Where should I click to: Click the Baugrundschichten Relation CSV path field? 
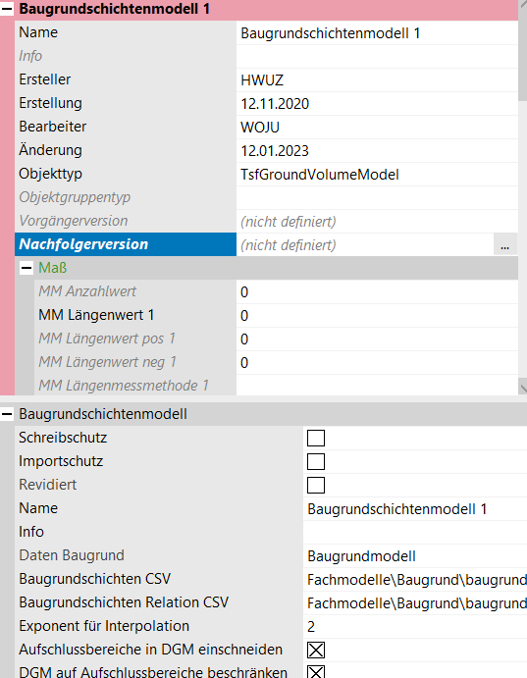(415, 603)
